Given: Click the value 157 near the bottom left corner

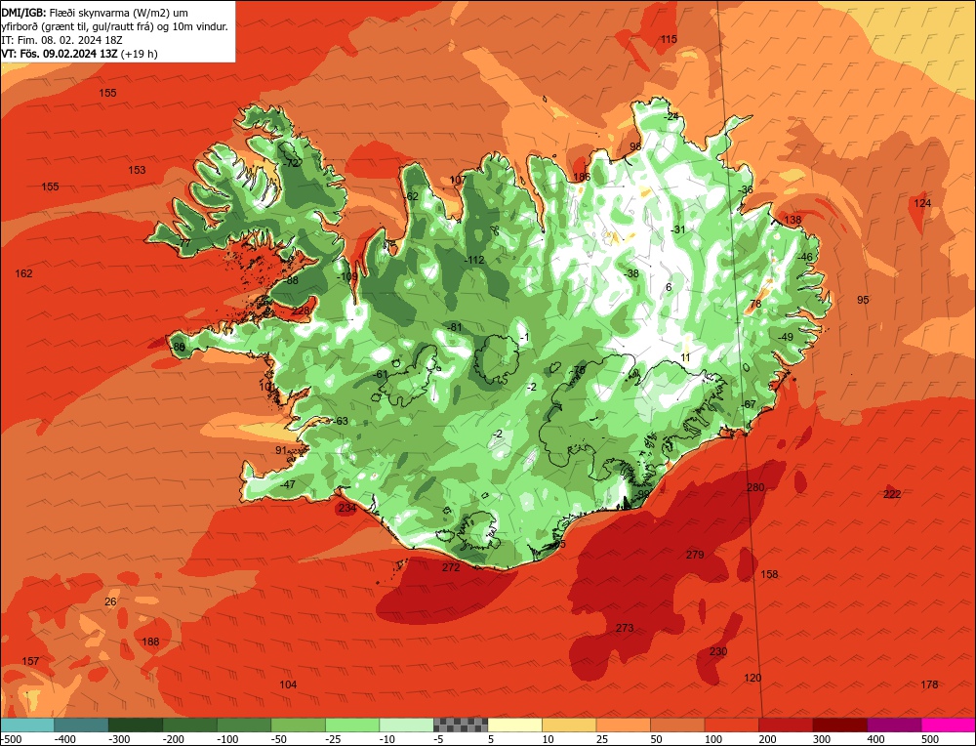Looking at the screenshot, I should (30, 661).
